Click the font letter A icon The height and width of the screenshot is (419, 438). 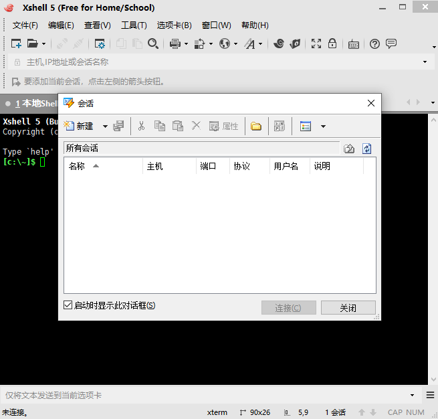pos(250,44)
